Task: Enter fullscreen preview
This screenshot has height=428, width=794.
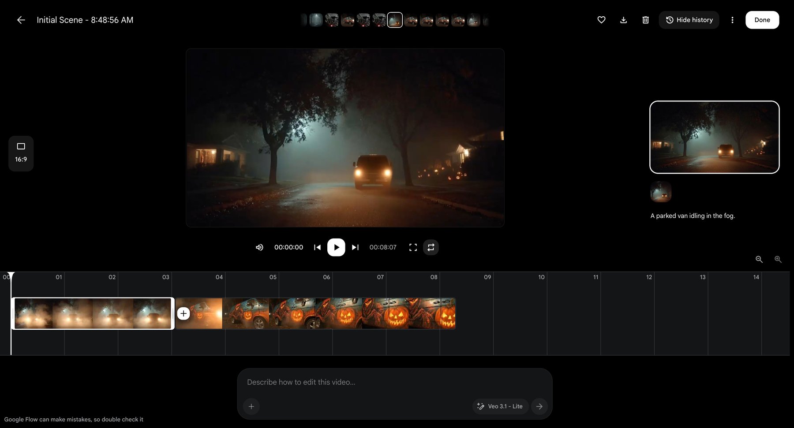Action: pyautogui.click(x=413, y=247)
